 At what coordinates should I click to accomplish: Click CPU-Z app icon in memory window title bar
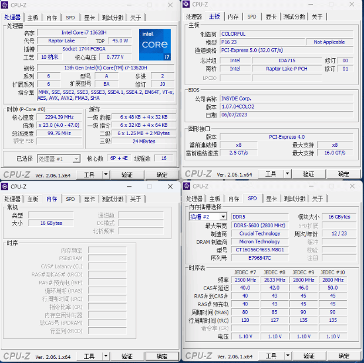click(x=5, y=187)
